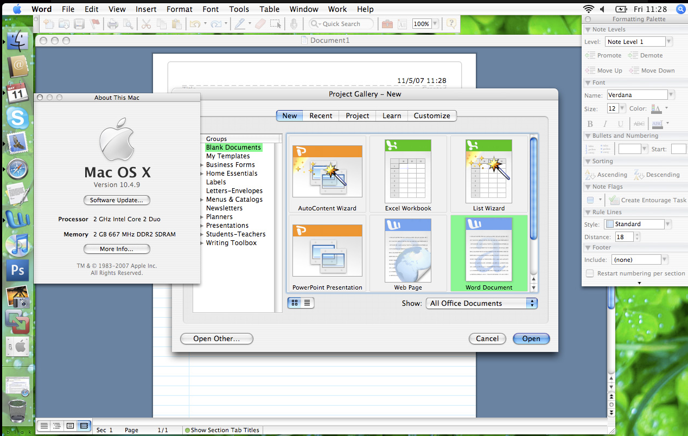Click Software Update... in About This Mac
688x436 pixels.
click(x=117, y=200)
